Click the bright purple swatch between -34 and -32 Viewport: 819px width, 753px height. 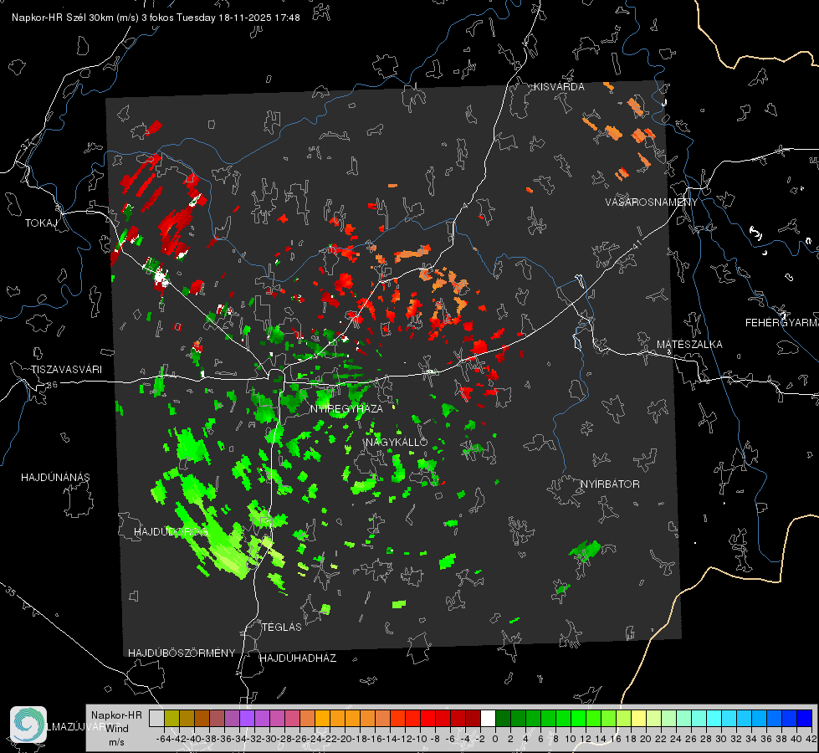[x=247, y=718]
